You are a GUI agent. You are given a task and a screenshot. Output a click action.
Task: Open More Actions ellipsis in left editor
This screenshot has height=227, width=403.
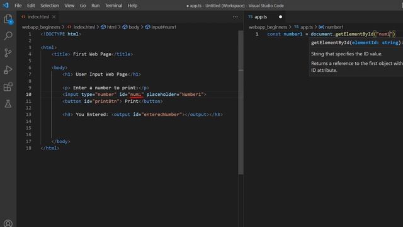coord(235,17)
